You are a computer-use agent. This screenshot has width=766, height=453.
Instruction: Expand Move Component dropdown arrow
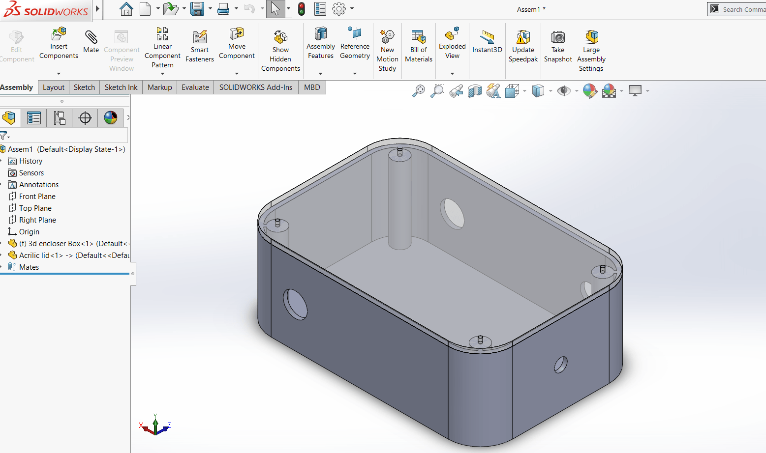click(x=237, y=74)
